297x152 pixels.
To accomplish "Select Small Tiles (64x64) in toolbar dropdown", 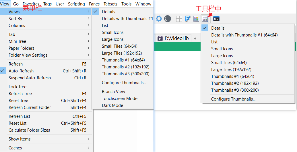I will coord(248,63).
